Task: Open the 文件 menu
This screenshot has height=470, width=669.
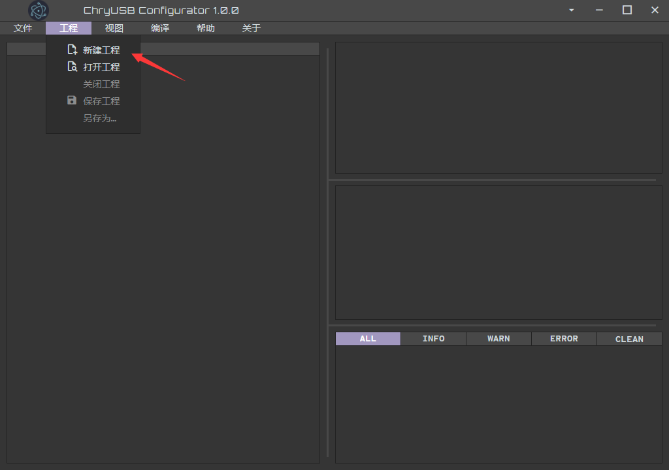Action: tap(23, 28)
